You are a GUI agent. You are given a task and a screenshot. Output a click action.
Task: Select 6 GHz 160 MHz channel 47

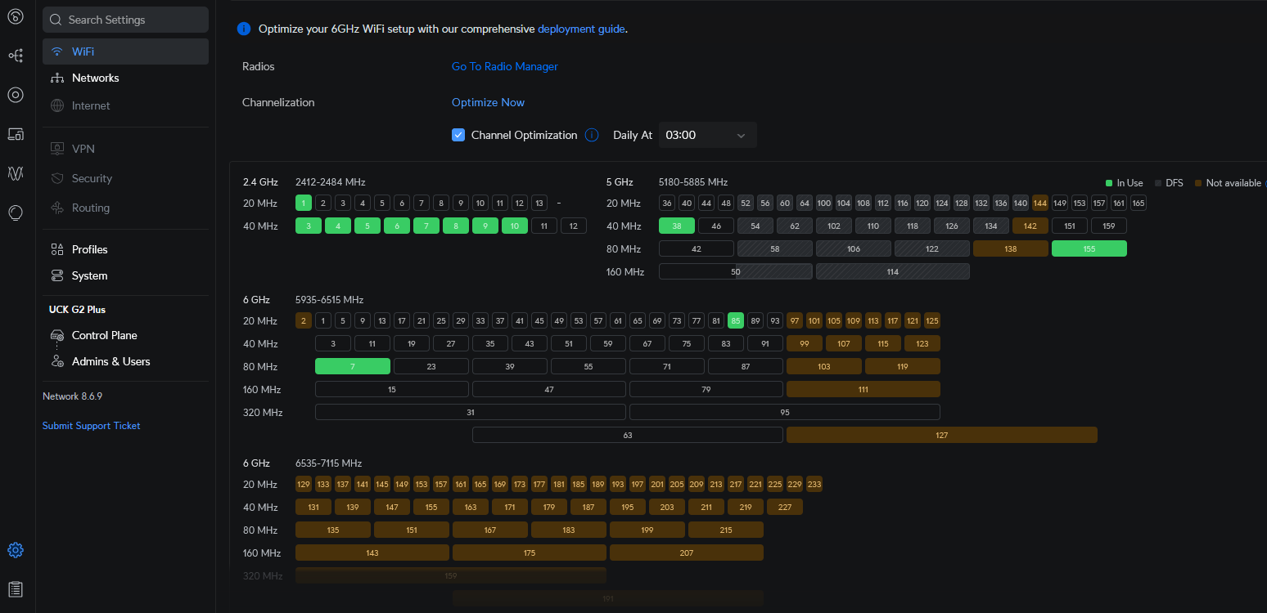(549, 389)
